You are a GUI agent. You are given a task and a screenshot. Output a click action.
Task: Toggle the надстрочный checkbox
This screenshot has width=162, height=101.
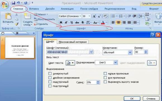tap(50, 82)
